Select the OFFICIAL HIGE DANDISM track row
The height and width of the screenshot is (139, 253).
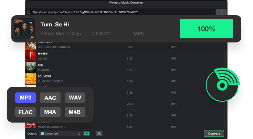point(125,46)
